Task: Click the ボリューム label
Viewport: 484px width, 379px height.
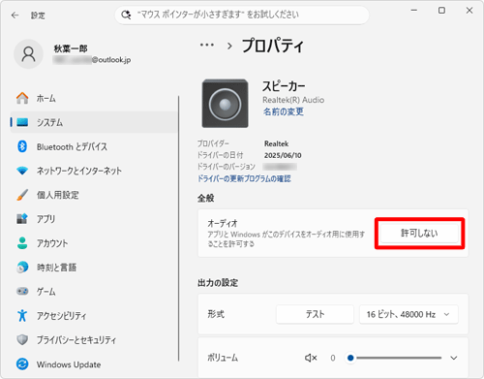Action: (223, 358)
